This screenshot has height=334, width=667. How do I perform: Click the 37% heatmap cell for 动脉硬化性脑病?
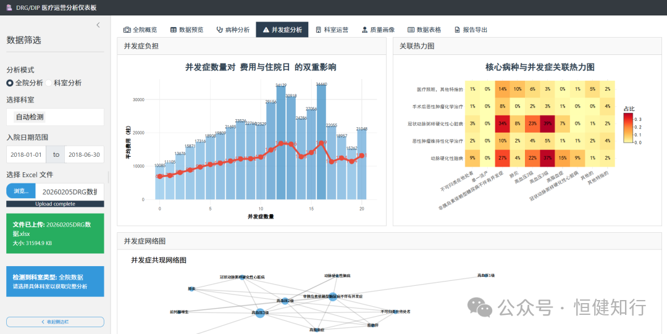[x=547, y=158]
